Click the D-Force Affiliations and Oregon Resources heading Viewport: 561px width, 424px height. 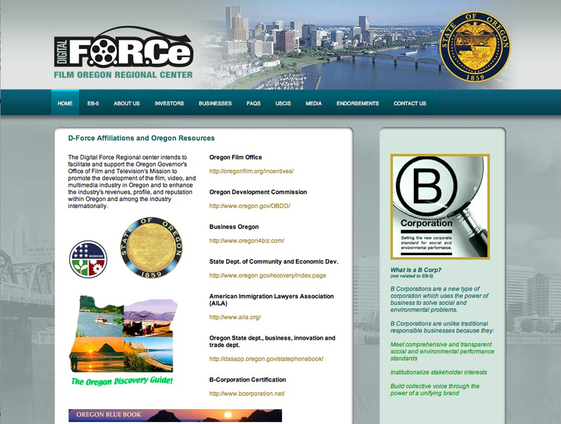click(141, 138)
